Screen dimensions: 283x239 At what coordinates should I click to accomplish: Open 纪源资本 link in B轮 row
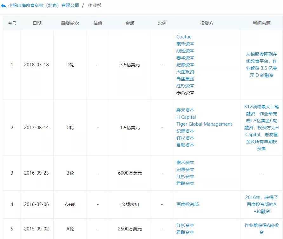[x=185, y=169]
